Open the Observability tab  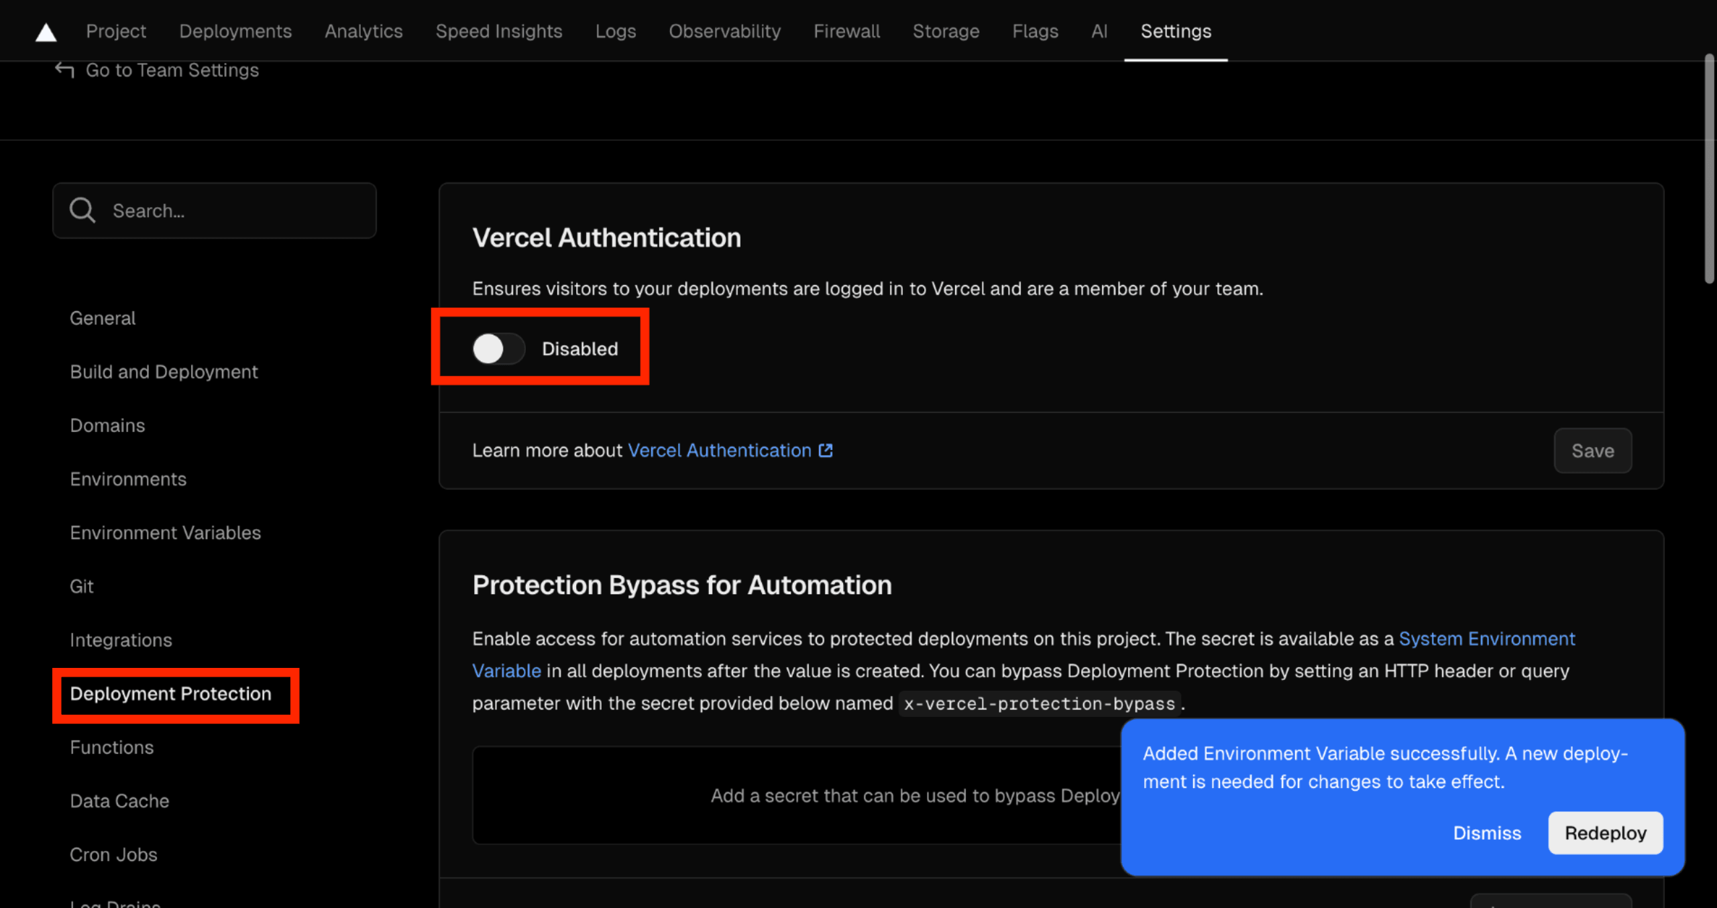pos(725,31)
